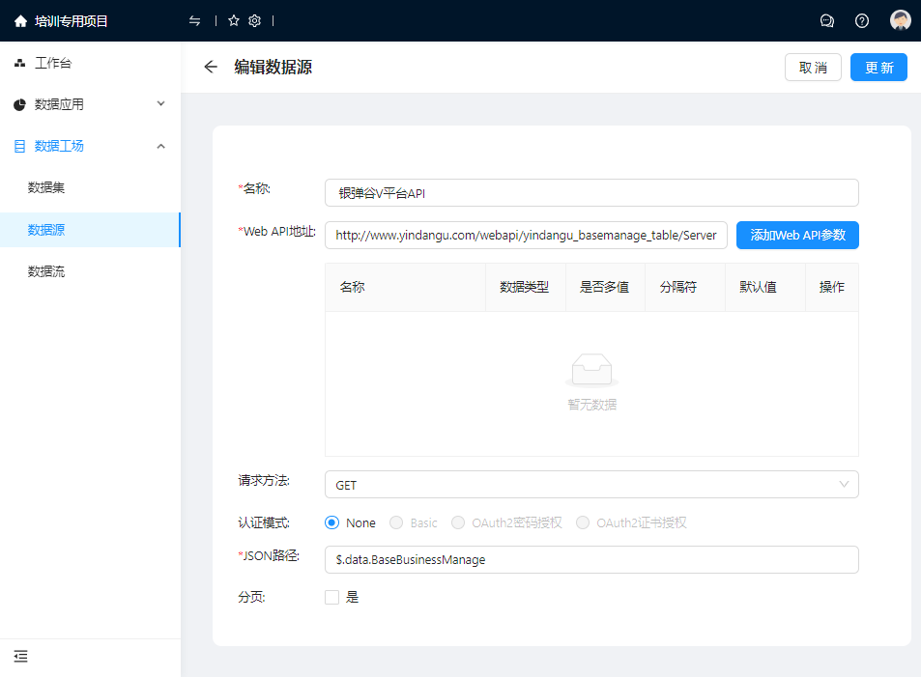Open 数据流 in the sidebar

coord(46,271)
